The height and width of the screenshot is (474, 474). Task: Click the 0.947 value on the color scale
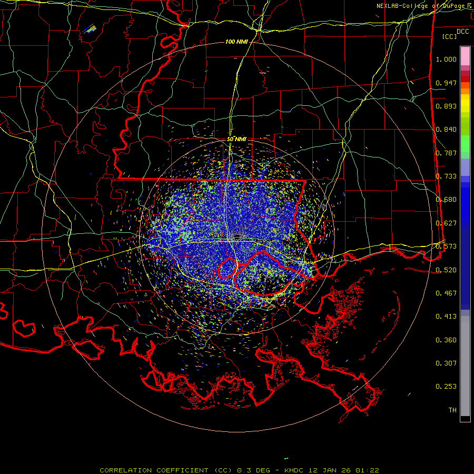[446, 83]
